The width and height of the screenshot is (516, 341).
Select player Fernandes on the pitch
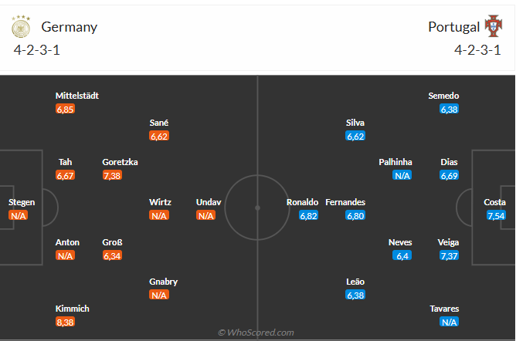[x=345, y=202]
